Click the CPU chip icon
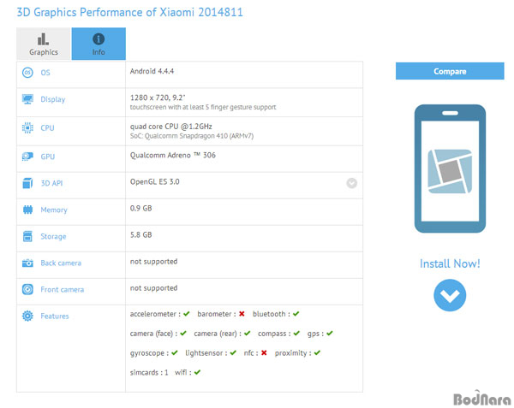This screenshot has height=408, width=514. 27,127
